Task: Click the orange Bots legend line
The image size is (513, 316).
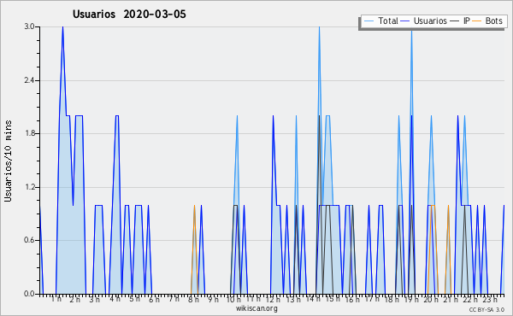Action: pos(477,21)
